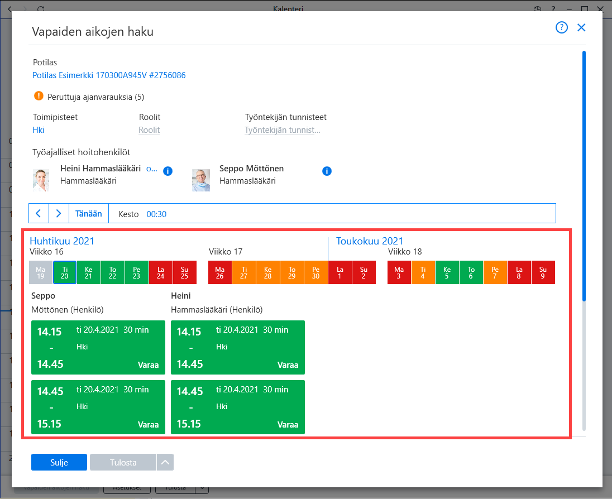
Task: Click Seppo Möttönen's profile photo
Action: pos(201,180)
